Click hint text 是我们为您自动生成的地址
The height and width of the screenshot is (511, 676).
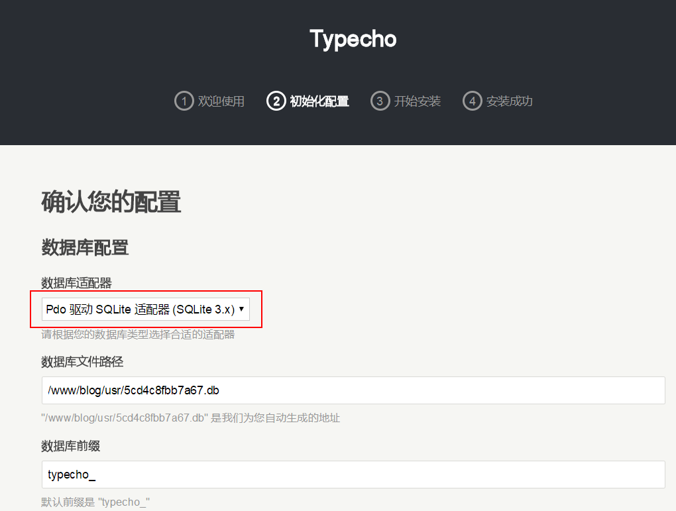tap(276, 418)
